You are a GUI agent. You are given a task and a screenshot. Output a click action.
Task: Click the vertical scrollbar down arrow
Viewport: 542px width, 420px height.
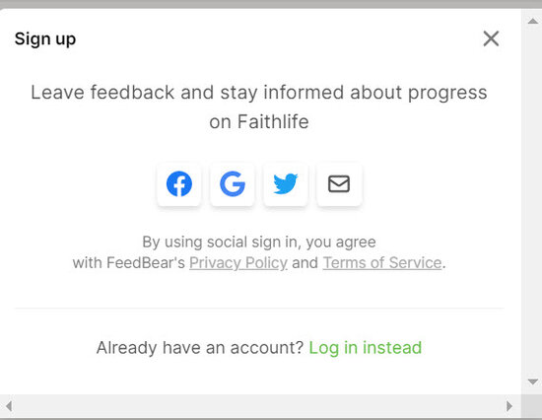(533, 382)
